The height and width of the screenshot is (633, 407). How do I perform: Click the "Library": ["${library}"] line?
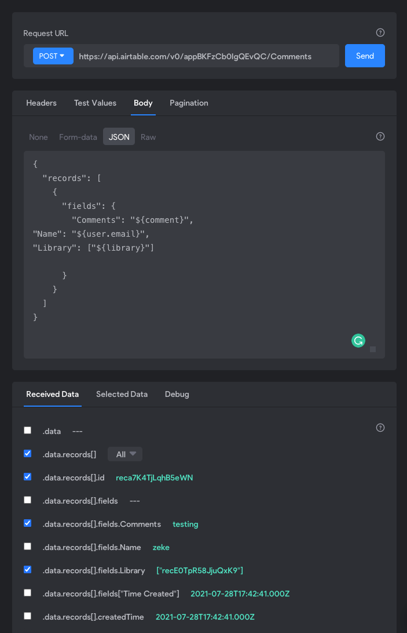pos(93,248)
